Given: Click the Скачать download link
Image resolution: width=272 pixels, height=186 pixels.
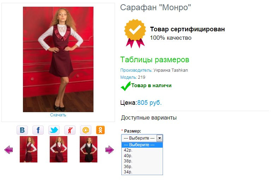Looking at the screenshot, I should click(x=58, y=115).
